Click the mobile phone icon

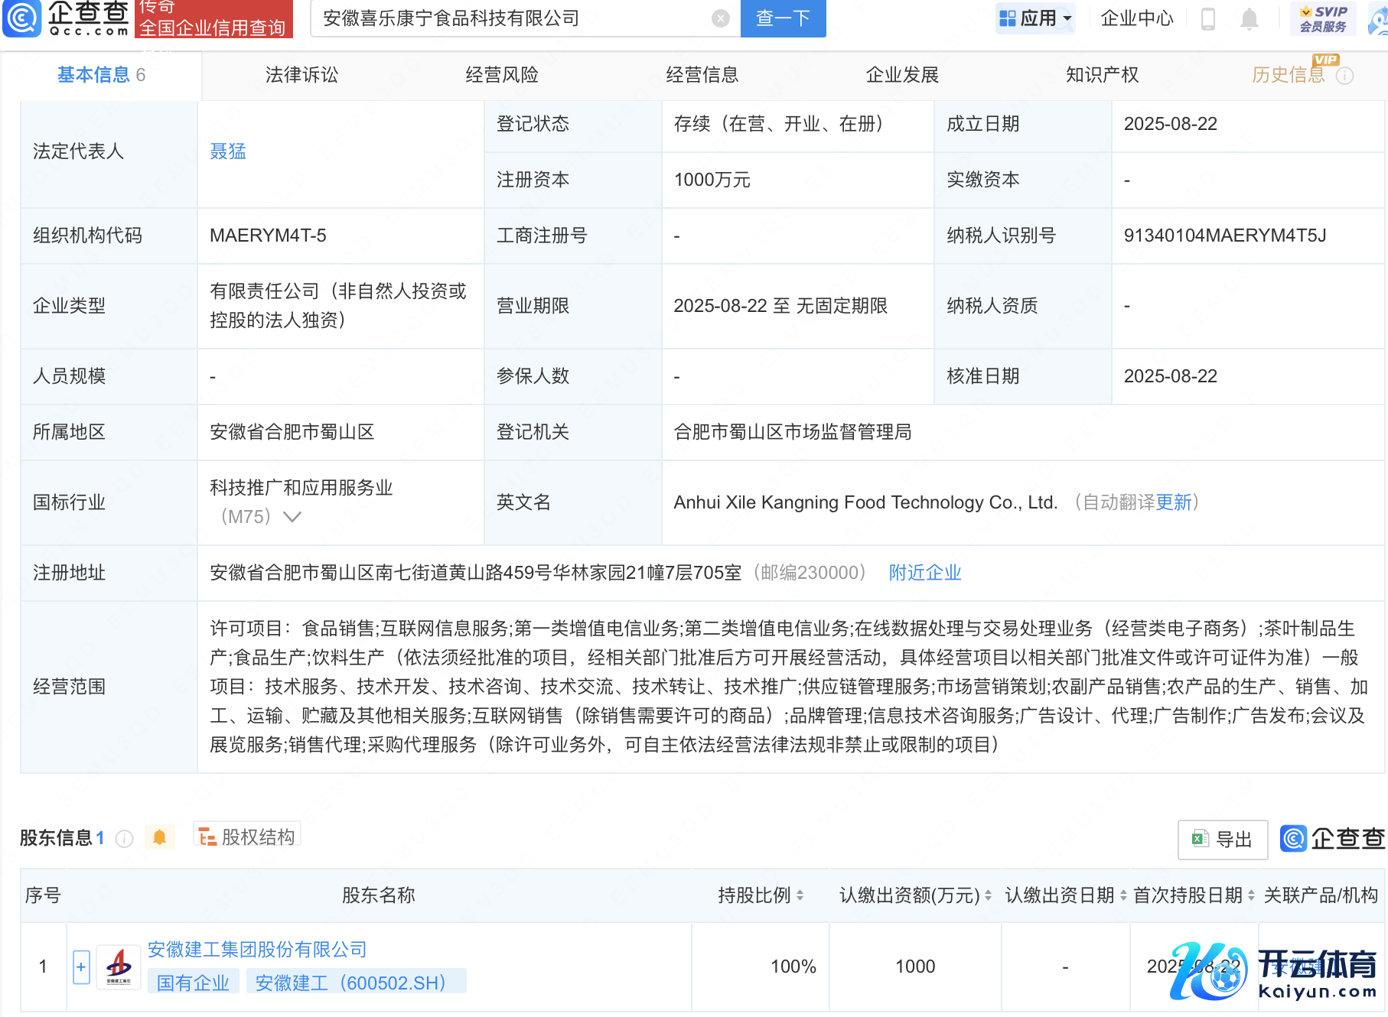click(1208, 18)
